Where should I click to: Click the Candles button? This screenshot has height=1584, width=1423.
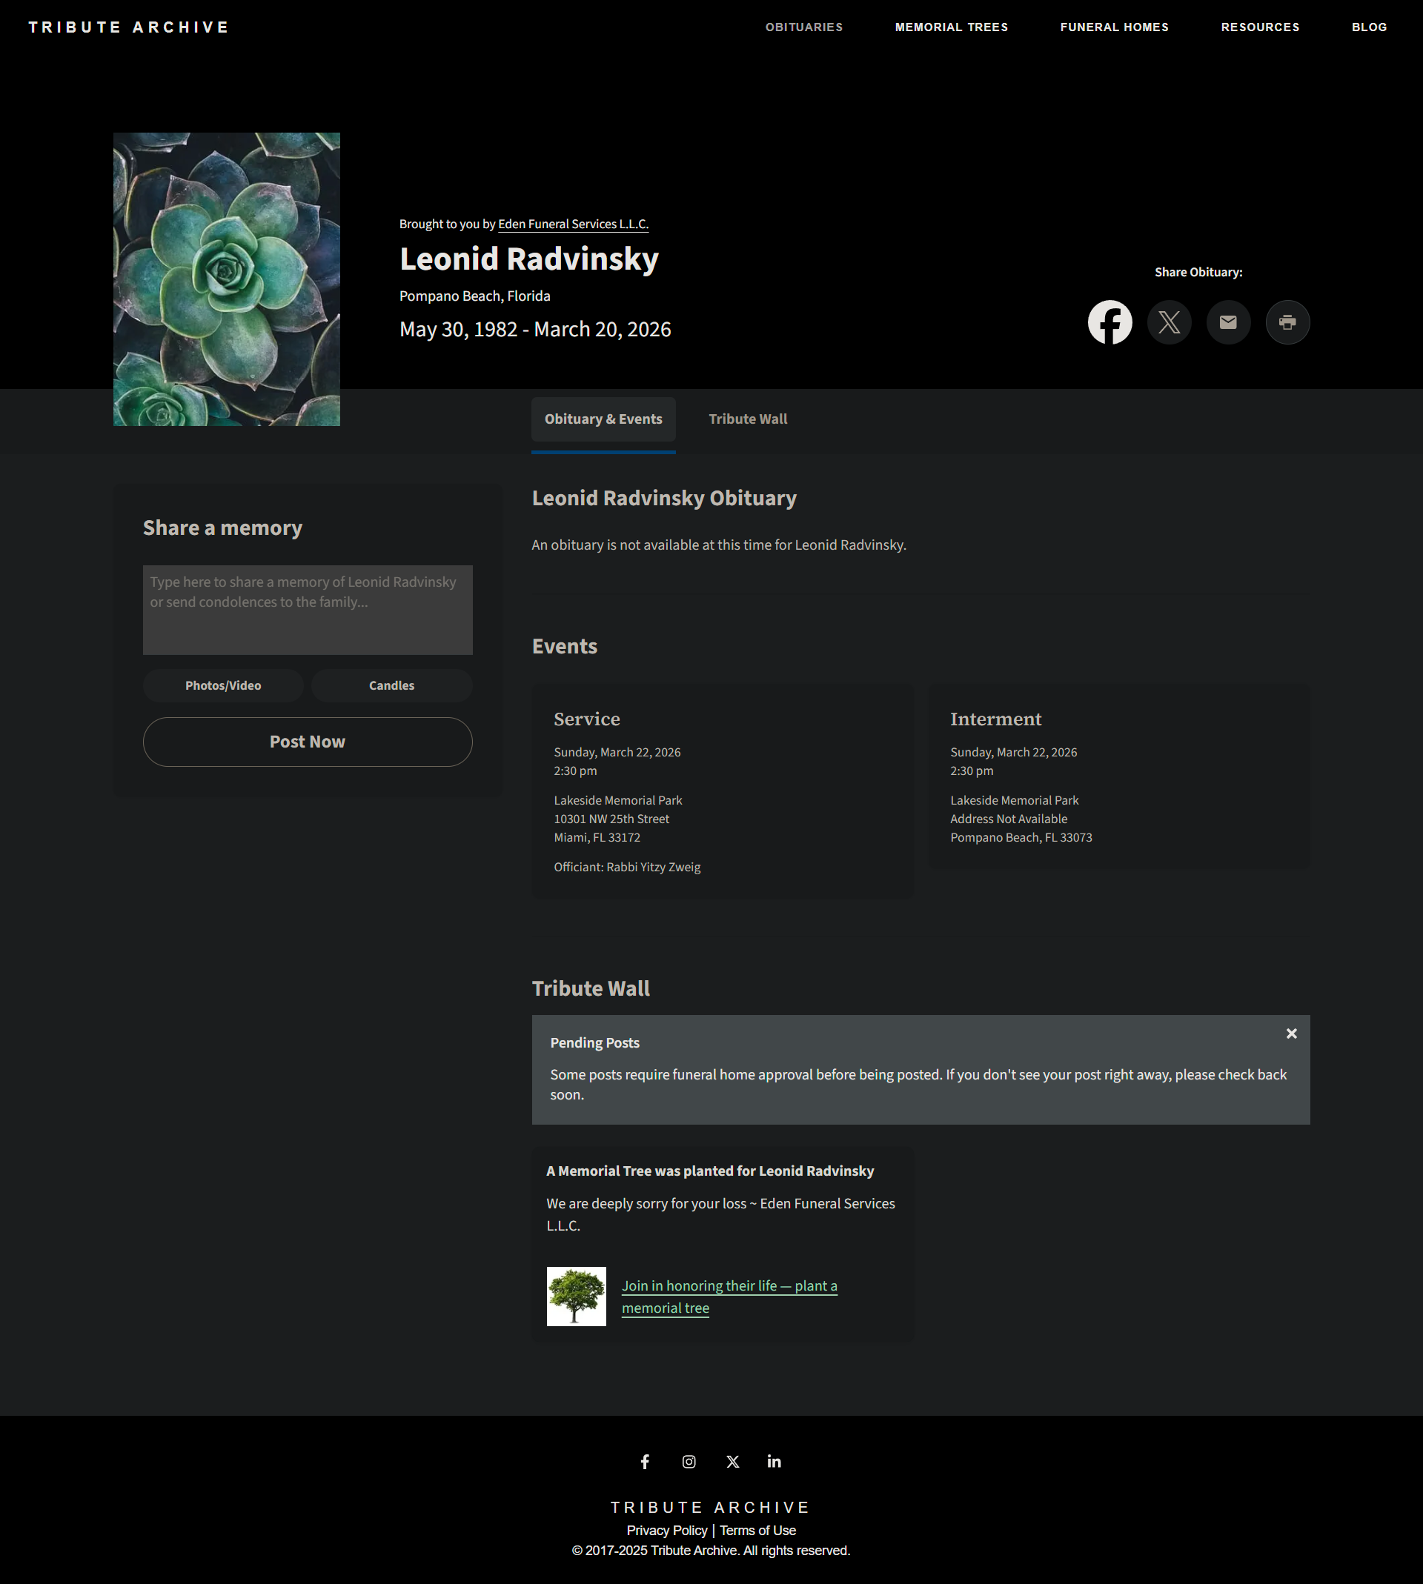(x=392, y=685)
